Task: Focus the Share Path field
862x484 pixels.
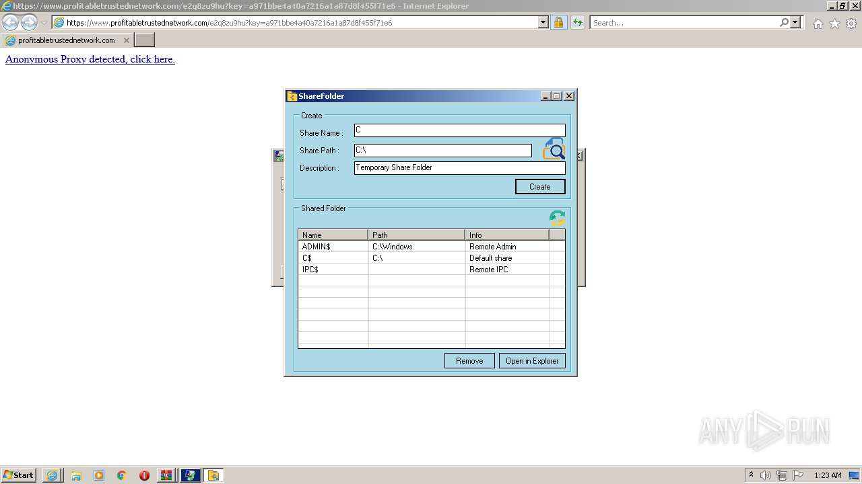Action: pyautogui.click(x=443, y=150)
